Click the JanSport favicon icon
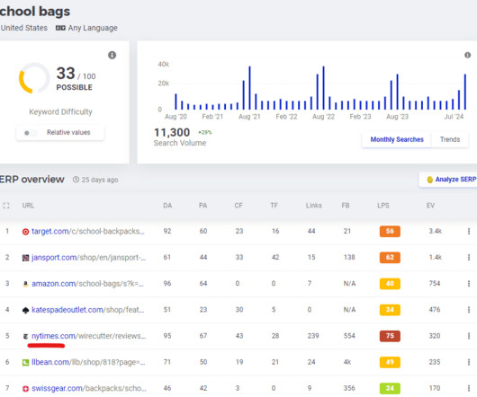Viewport: 477px width, 397px height. pyautogui.click(x=25, y=258)
